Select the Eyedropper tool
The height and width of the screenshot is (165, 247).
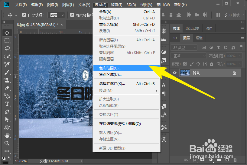point(7,64)
